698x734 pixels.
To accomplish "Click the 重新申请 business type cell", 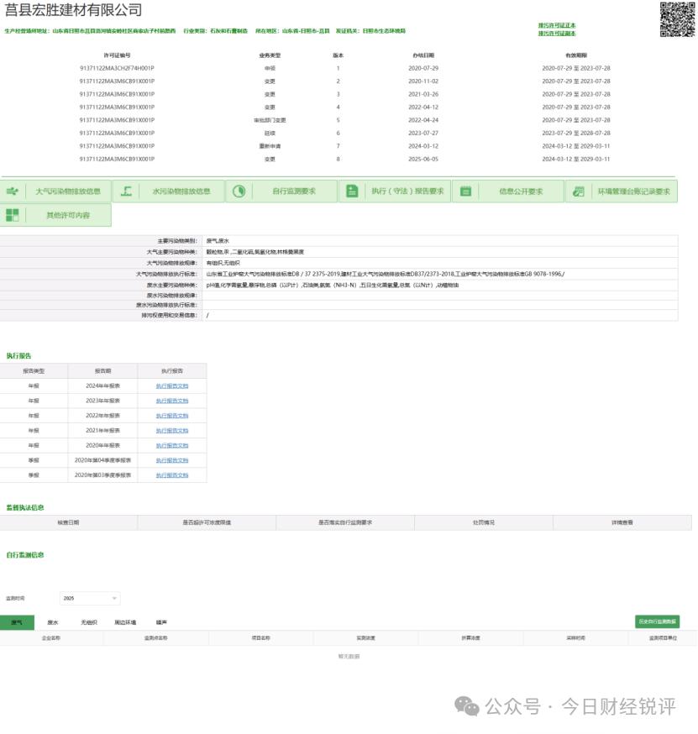I will pyautogui.click(x=270, y=146).
